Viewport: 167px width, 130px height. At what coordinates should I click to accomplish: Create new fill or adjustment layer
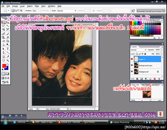pos(146,79)
